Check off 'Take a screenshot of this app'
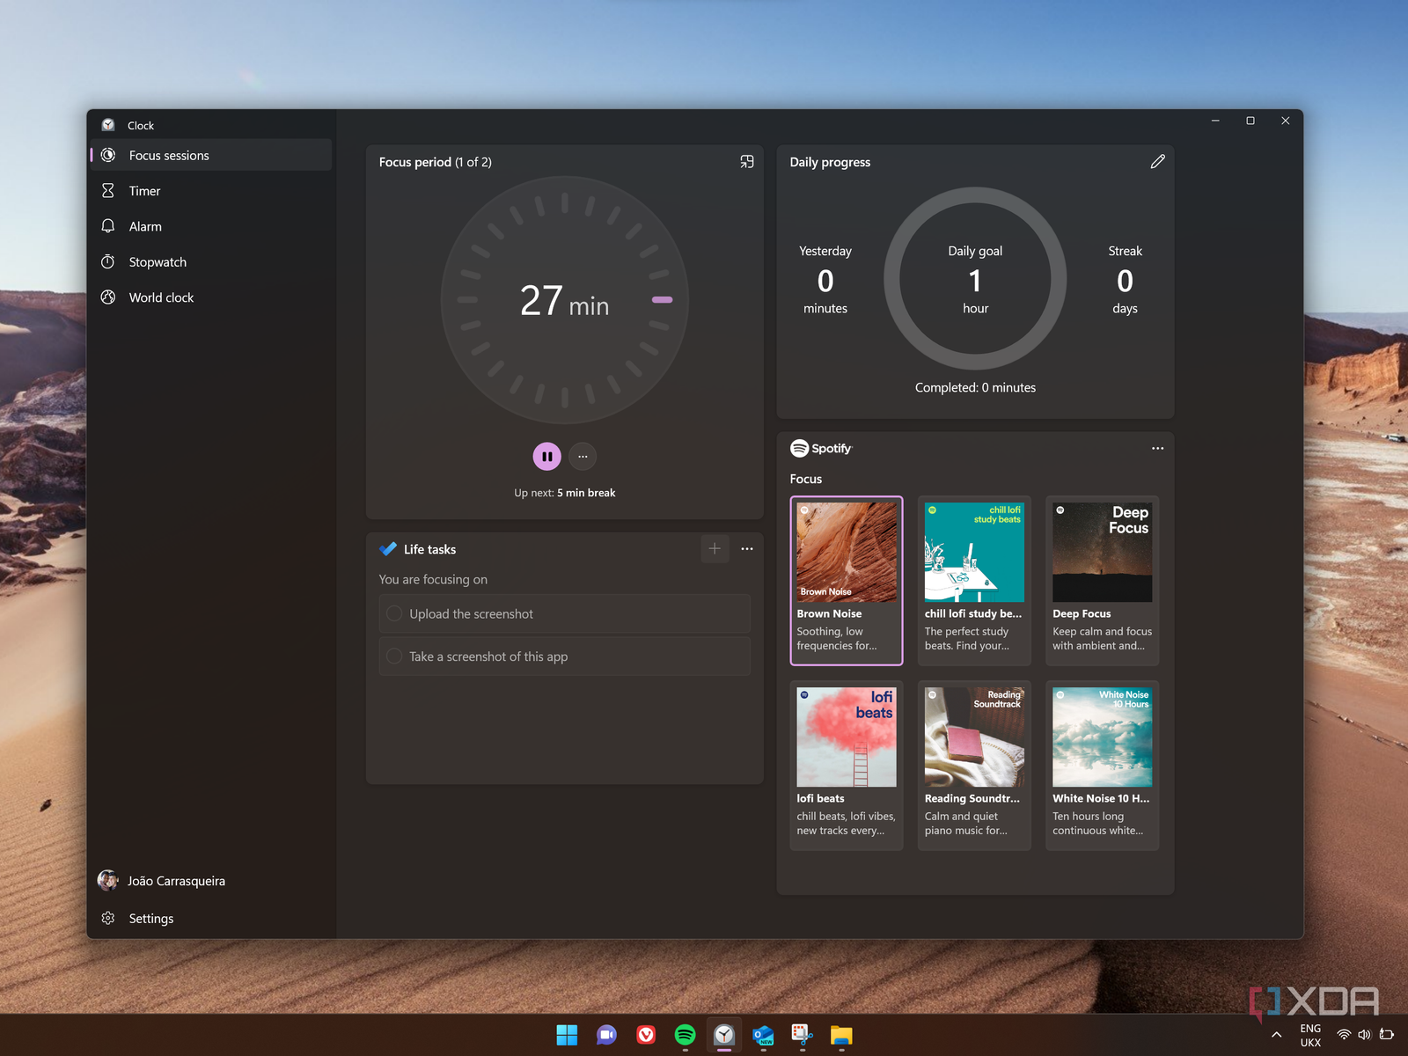 (x=394, y=656)
